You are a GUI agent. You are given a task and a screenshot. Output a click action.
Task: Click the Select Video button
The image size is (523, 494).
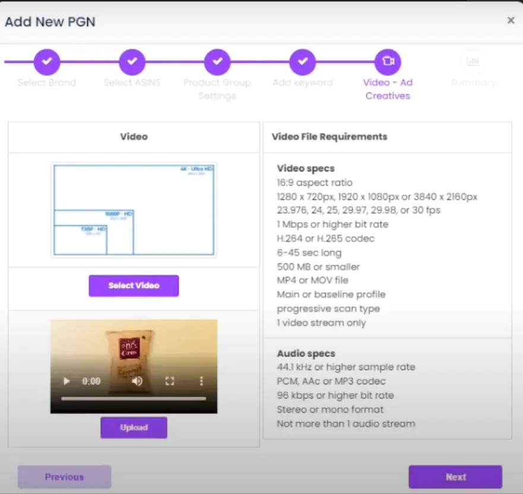point(134,285)
